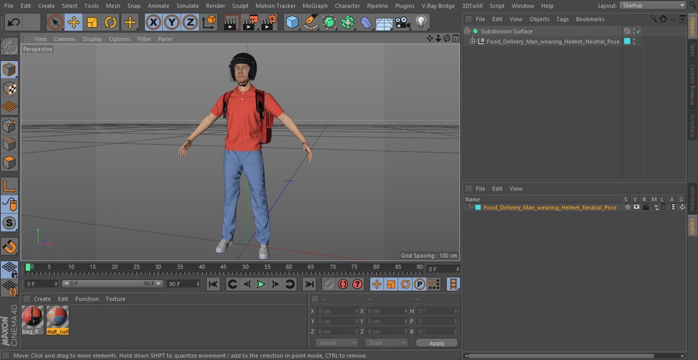Click start frame 0 F stepper arrows

point(56,284)
